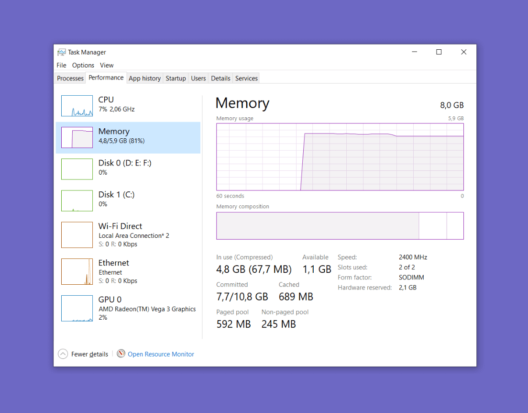Image resolution: width=528 pixels, height=413 pixels.
Task: Select the GPU 0 graph thumbnail
Action: pos(77,308)
